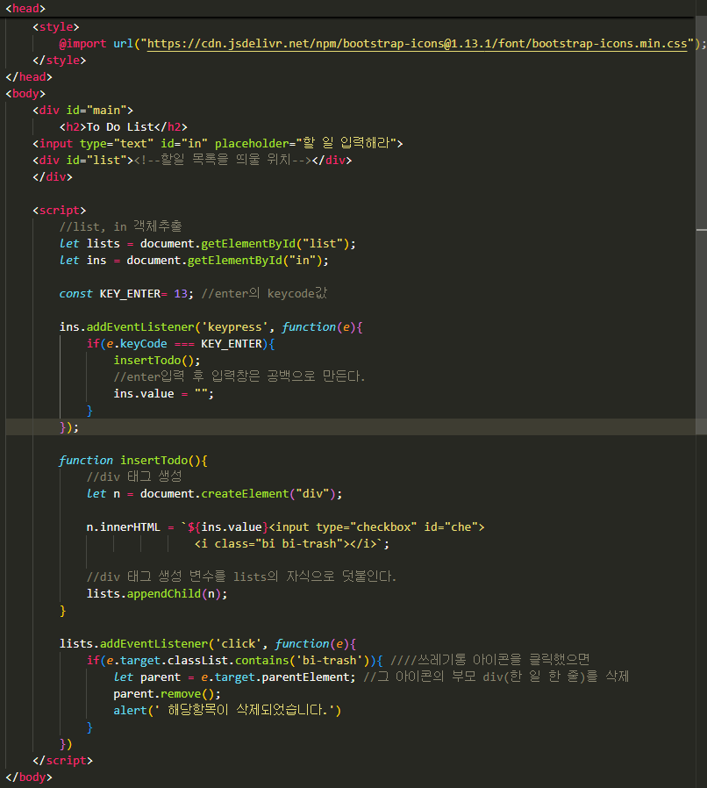Screen dimensions: 707x788
Task: Click the //div 태그 생성 comment line
Action: click(x=134, y=476)
